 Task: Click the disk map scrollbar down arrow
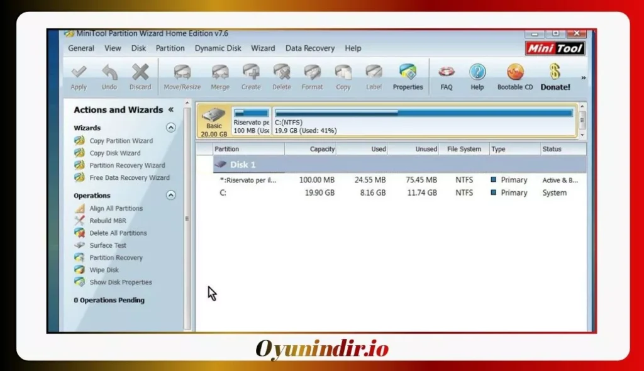582,135
